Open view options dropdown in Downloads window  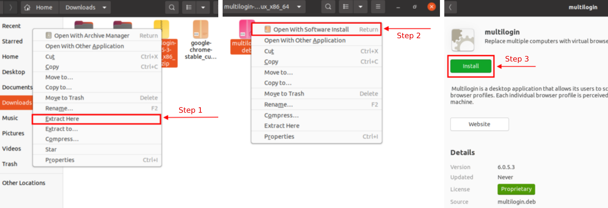[x=203, y=7]
